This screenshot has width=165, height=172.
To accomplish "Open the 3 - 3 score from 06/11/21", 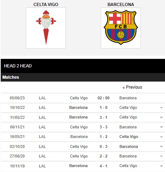I will [x=104, y=127].
